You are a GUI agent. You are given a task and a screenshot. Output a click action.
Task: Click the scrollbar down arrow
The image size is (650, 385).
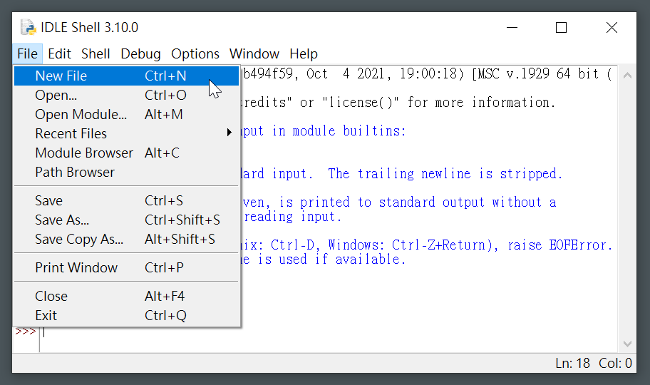click(627, 344)
